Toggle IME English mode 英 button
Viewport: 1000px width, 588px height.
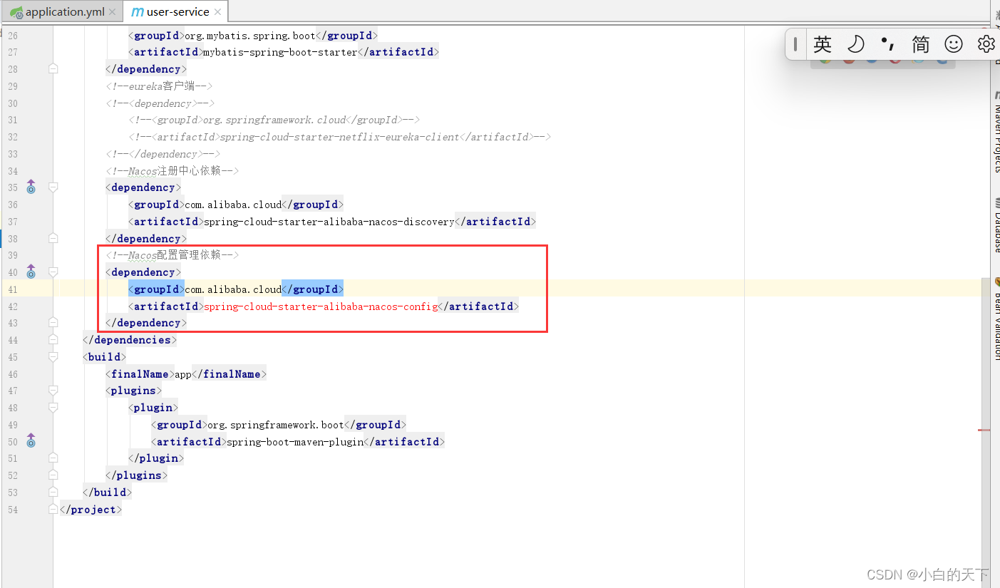pyautogui.click(x=823, y=44)
